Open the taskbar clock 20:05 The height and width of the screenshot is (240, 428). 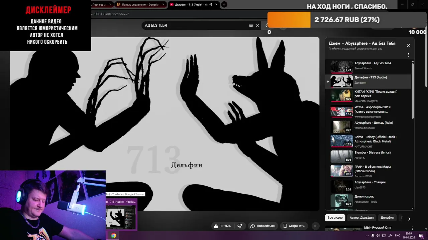pos(409,236)
